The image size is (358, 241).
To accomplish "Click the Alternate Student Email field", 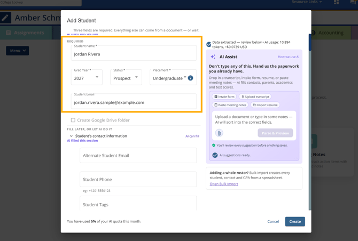I will [x=138, y=155].
